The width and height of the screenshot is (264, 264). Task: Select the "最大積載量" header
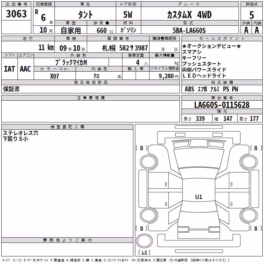[164, 55]
